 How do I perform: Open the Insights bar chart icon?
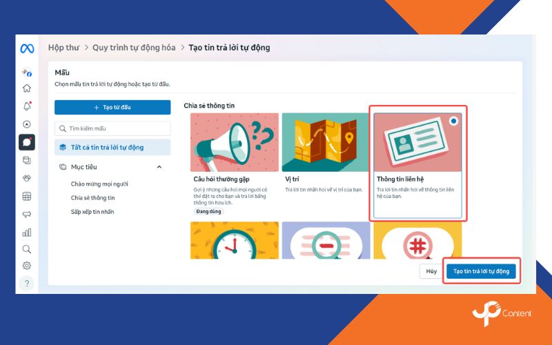[27, 232]
